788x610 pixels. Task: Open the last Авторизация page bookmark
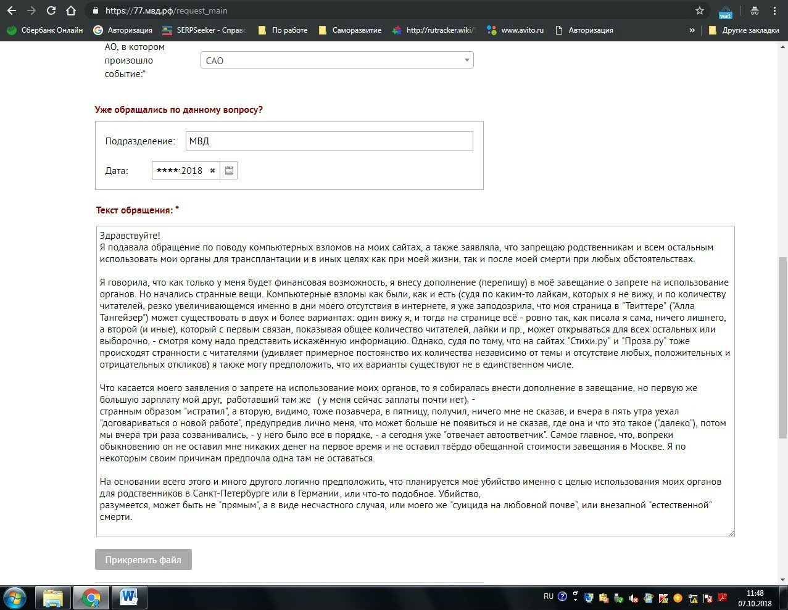tap(584, 30)
